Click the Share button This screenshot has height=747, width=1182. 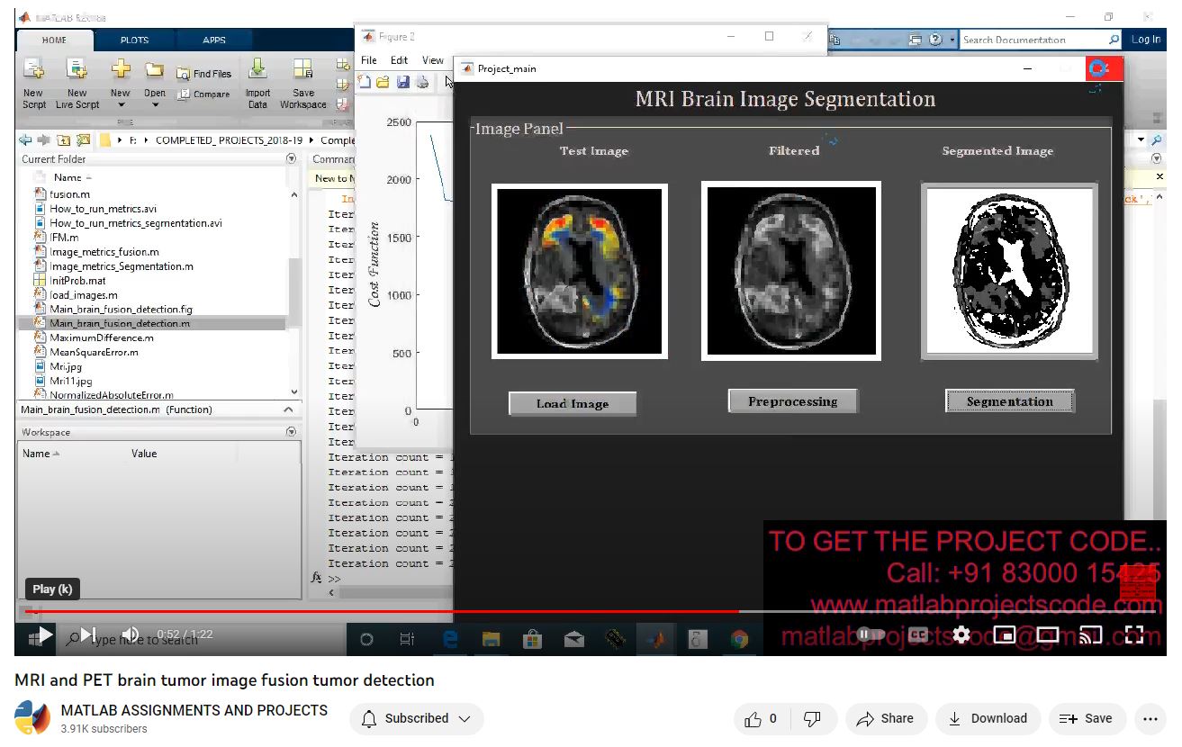(886, 718)
